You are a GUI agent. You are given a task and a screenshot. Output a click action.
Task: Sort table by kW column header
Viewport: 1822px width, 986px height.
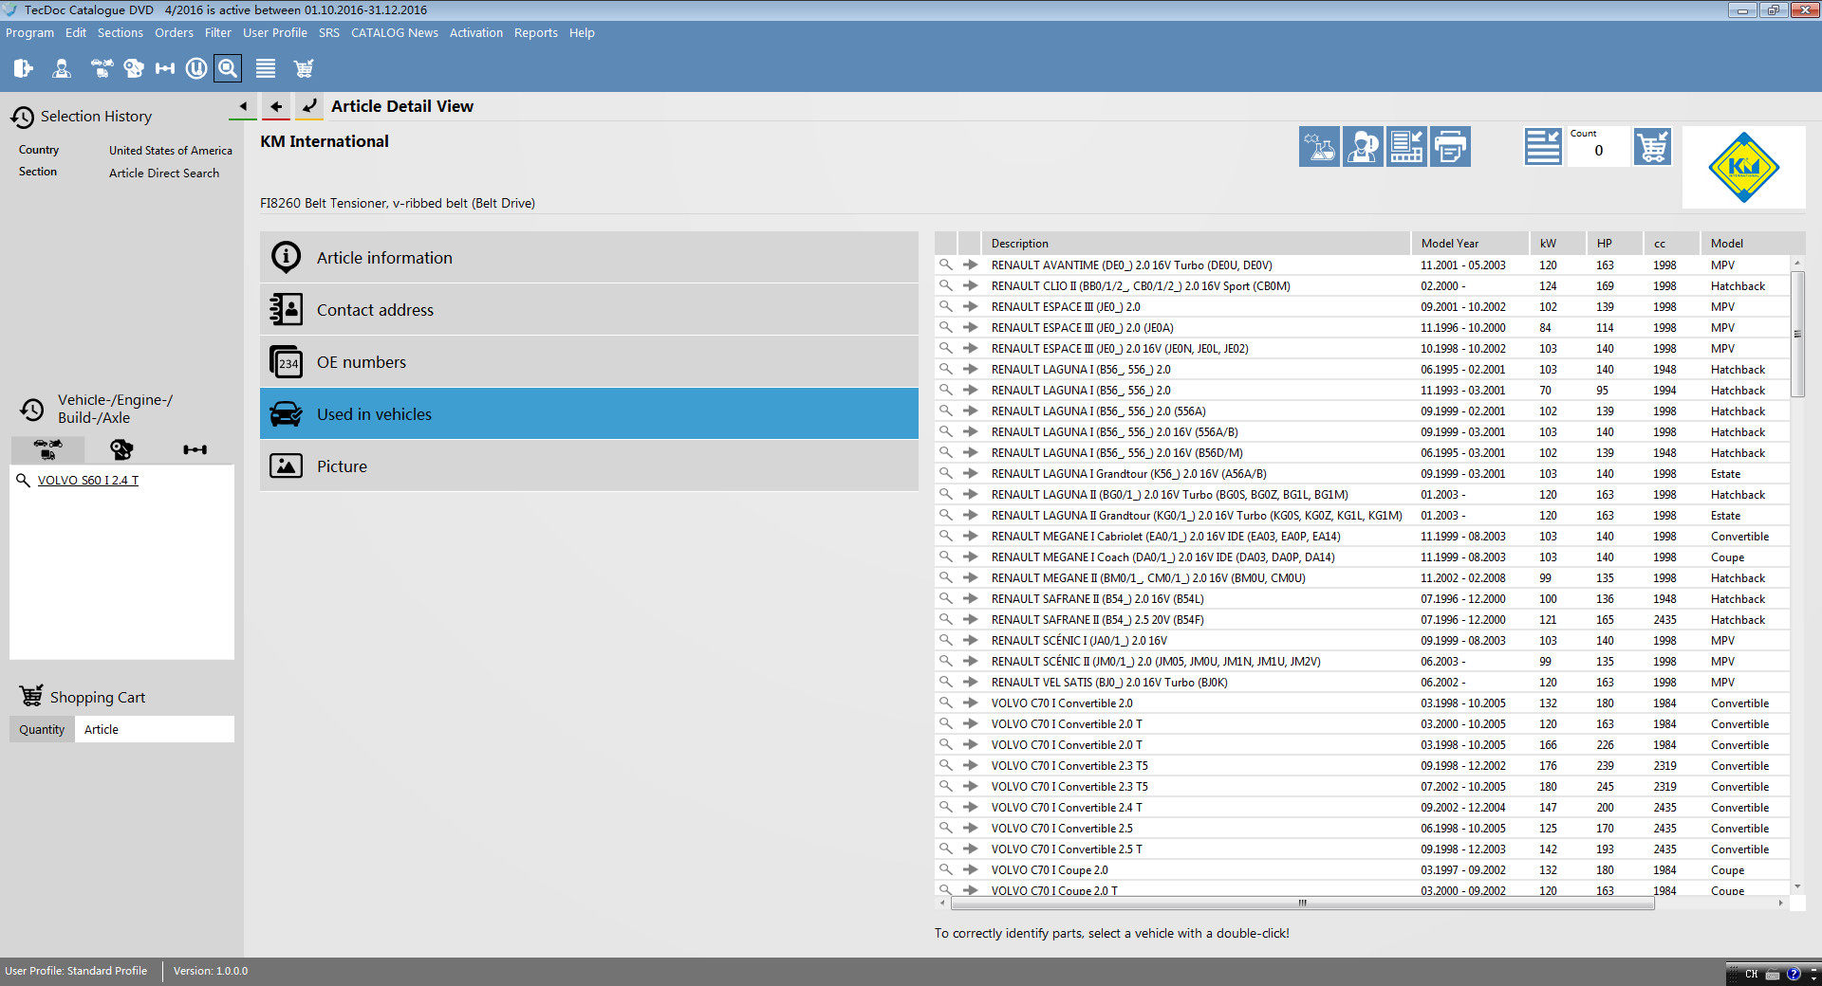pyautogui.click(x=1558, y=243)
